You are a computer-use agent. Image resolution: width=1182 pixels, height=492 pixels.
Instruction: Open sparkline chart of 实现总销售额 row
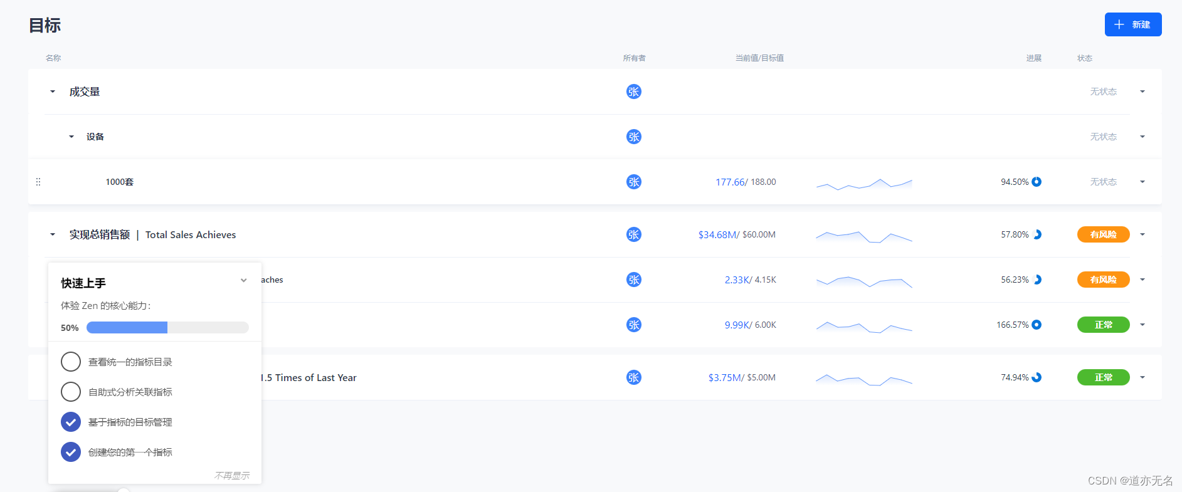pyautogui.click(x=864, y=236)
